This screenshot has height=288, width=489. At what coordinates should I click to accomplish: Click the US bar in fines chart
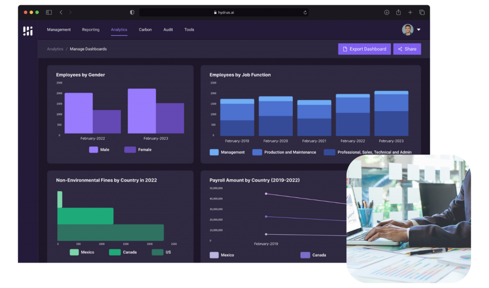point(111,233)
